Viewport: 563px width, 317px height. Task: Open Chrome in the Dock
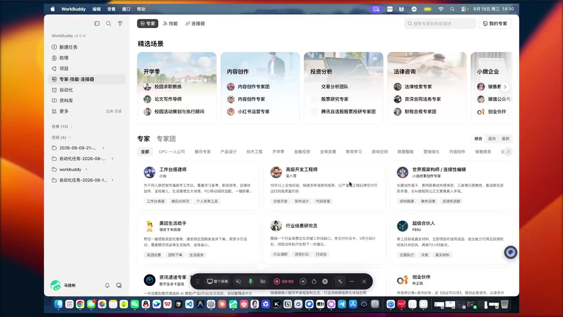(x=80, y=304)
